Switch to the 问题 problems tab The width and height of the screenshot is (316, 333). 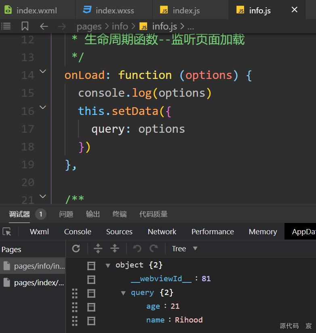pyautogui.click(x=66, y=214)
